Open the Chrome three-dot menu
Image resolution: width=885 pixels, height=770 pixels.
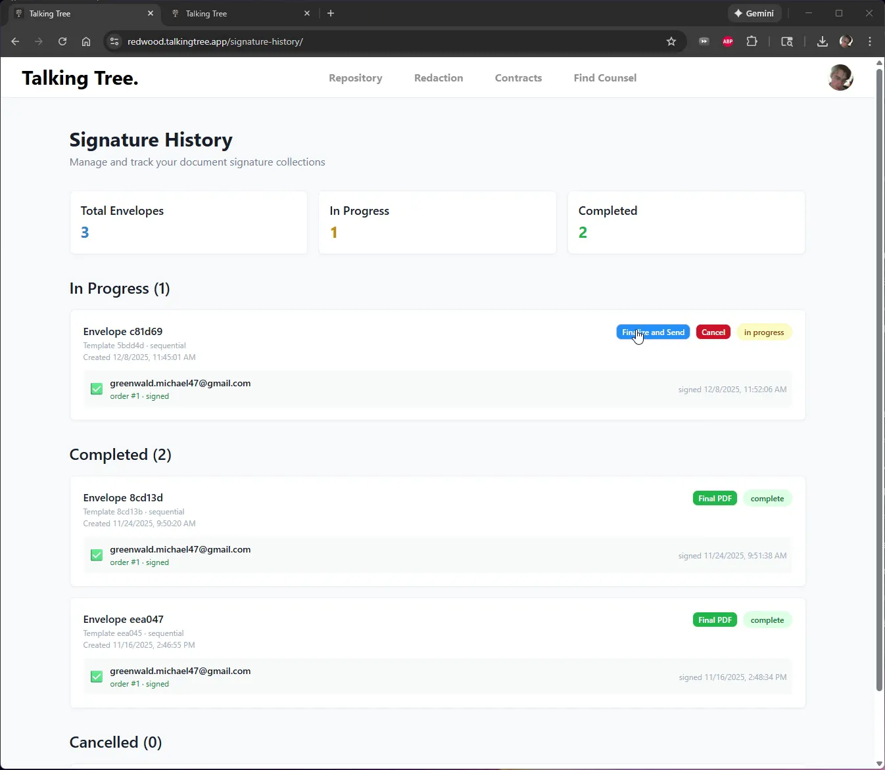[x=870, y=41]
